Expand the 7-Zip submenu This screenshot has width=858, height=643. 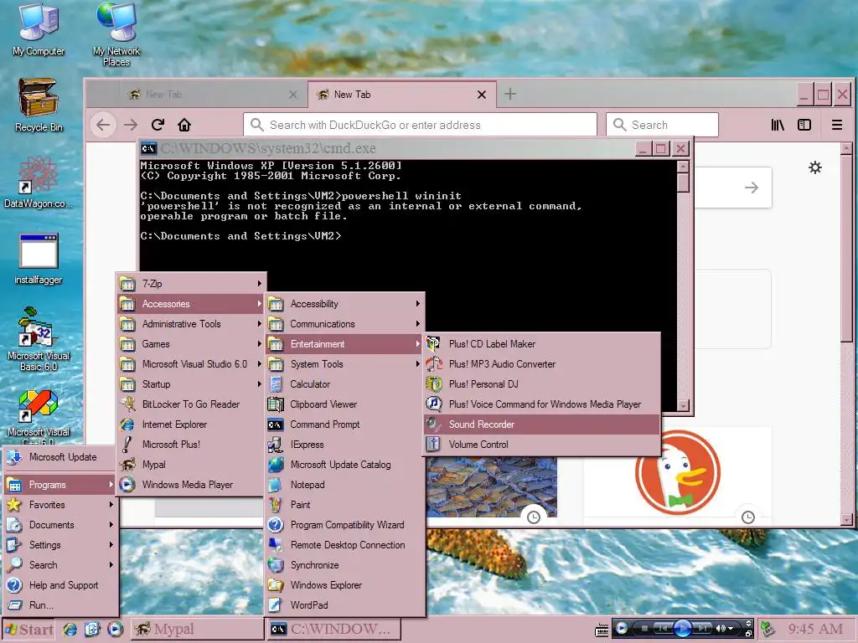pos(192,284)
